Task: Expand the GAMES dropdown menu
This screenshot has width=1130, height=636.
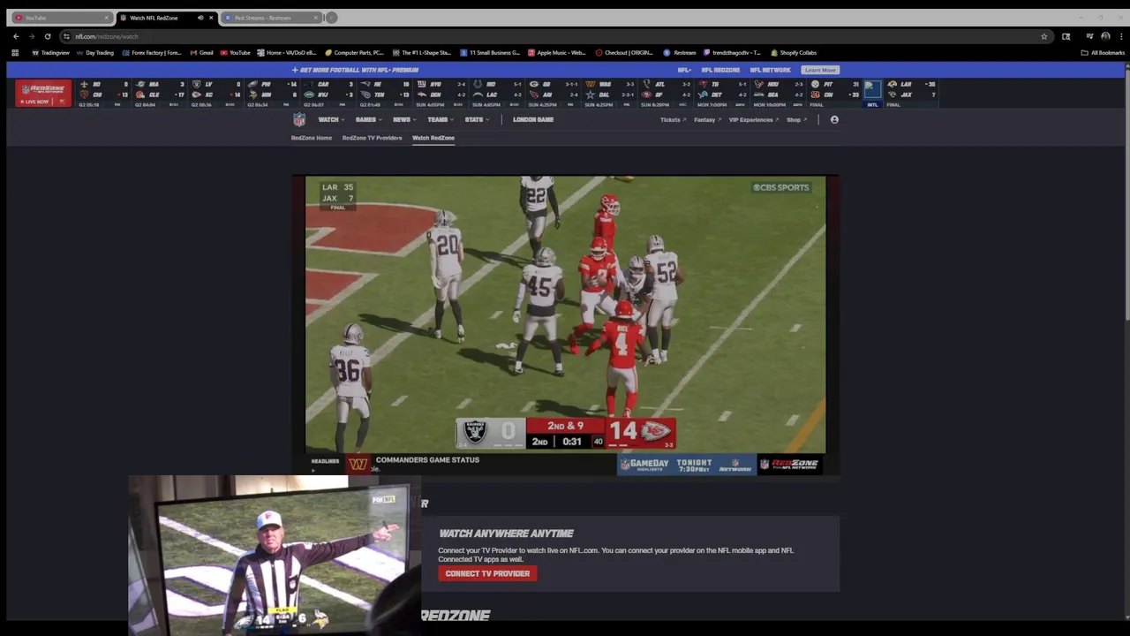Action: coord(368,119)
